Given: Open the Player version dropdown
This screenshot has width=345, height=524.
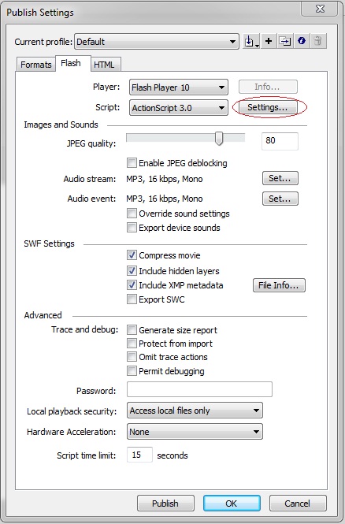Looking at the screenshot, I should pyautogui.click(x=179, y=87).
